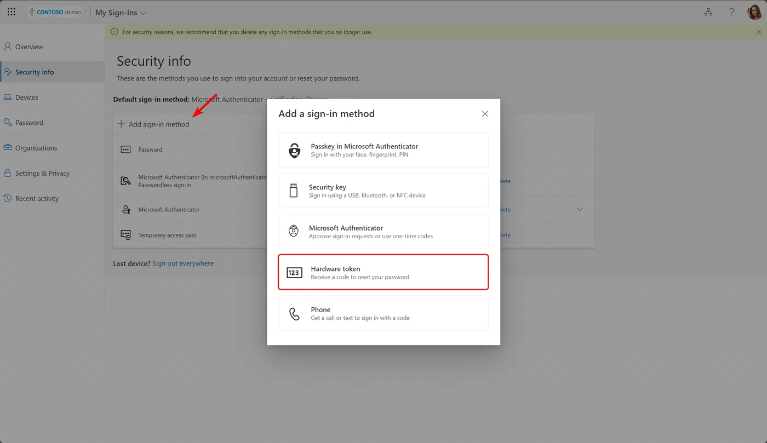Choose the Hardware token option
The image size is (767, 443).
click(383, 272)
